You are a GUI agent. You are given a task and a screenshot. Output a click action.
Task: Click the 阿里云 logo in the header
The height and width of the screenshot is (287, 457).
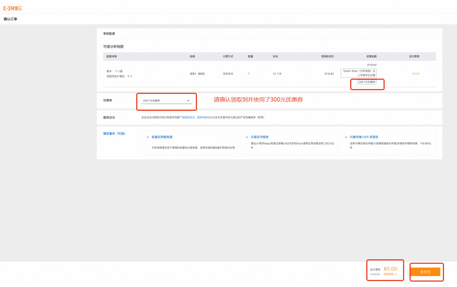click(13, 8)
